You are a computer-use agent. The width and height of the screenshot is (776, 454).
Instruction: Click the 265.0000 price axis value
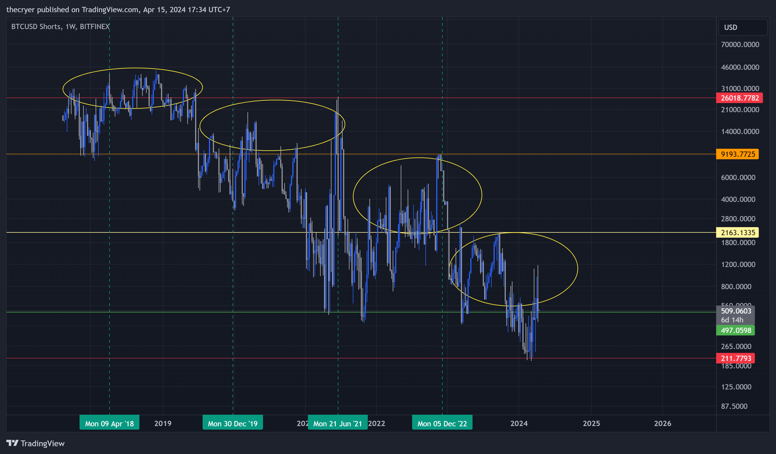pyautogui.click(x=736, y=347)
